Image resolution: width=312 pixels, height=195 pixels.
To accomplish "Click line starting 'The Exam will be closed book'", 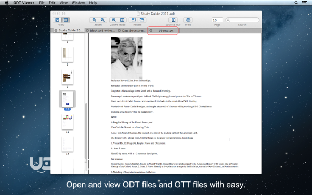I will 152,138.
